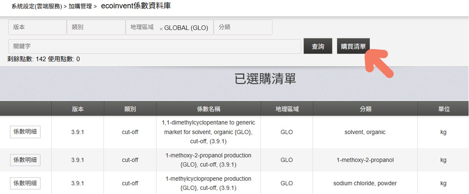Sort by the 單位 column header

coord(443,109)
